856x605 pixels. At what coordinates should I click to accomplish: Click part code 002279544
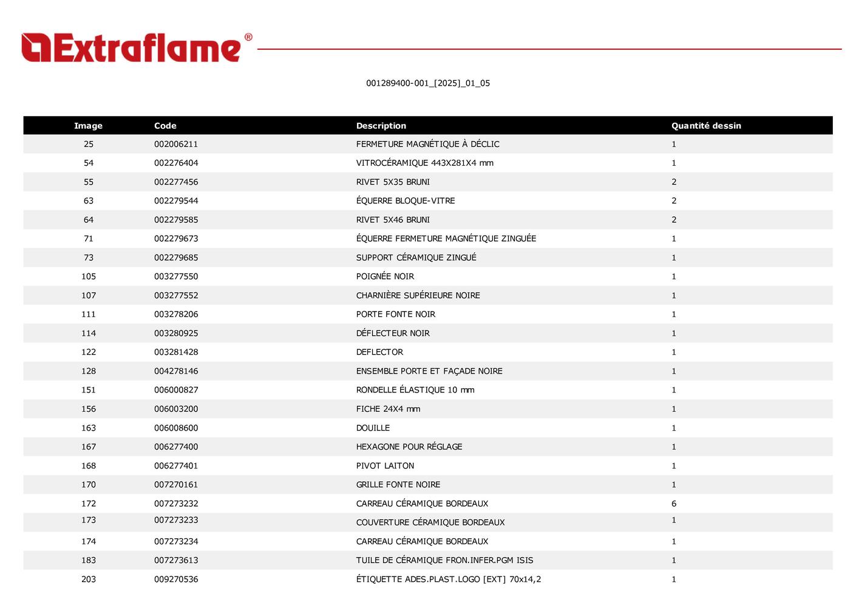(x=176, y=200)
